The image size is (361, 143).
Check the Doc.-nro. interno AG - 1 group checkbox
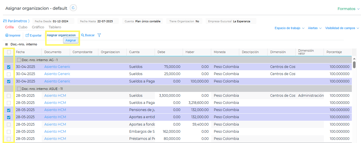[x=19, y=60]
